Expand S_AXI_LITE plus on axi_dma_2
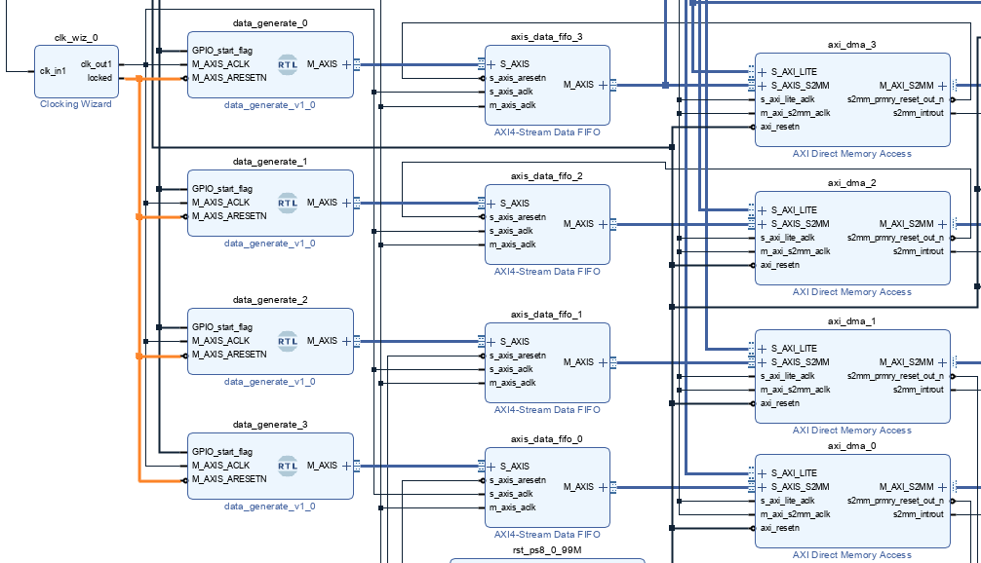The image size is (981, 563). 762,210
